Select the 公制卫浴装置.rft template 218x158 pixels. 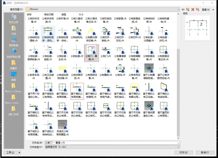(48, 72)
